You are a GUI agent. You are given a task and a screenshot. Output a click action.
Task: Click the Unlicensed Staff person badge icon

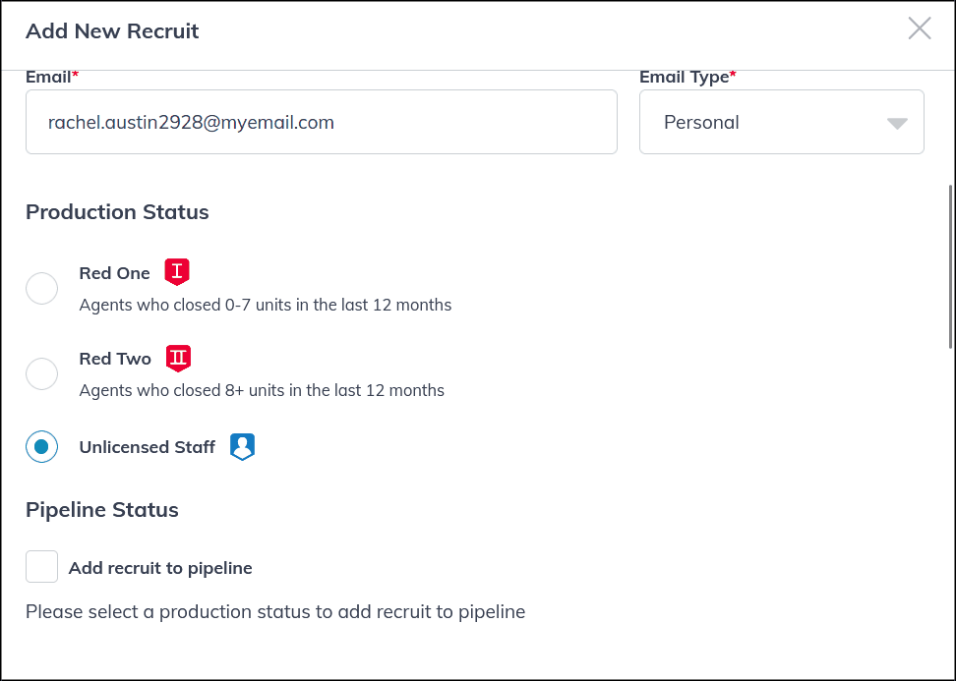(242, 446)
